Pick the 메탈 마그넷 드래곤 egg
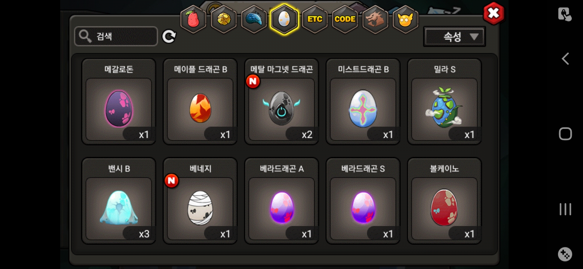This screenshot has height=269, width=583. click(282, 102)
